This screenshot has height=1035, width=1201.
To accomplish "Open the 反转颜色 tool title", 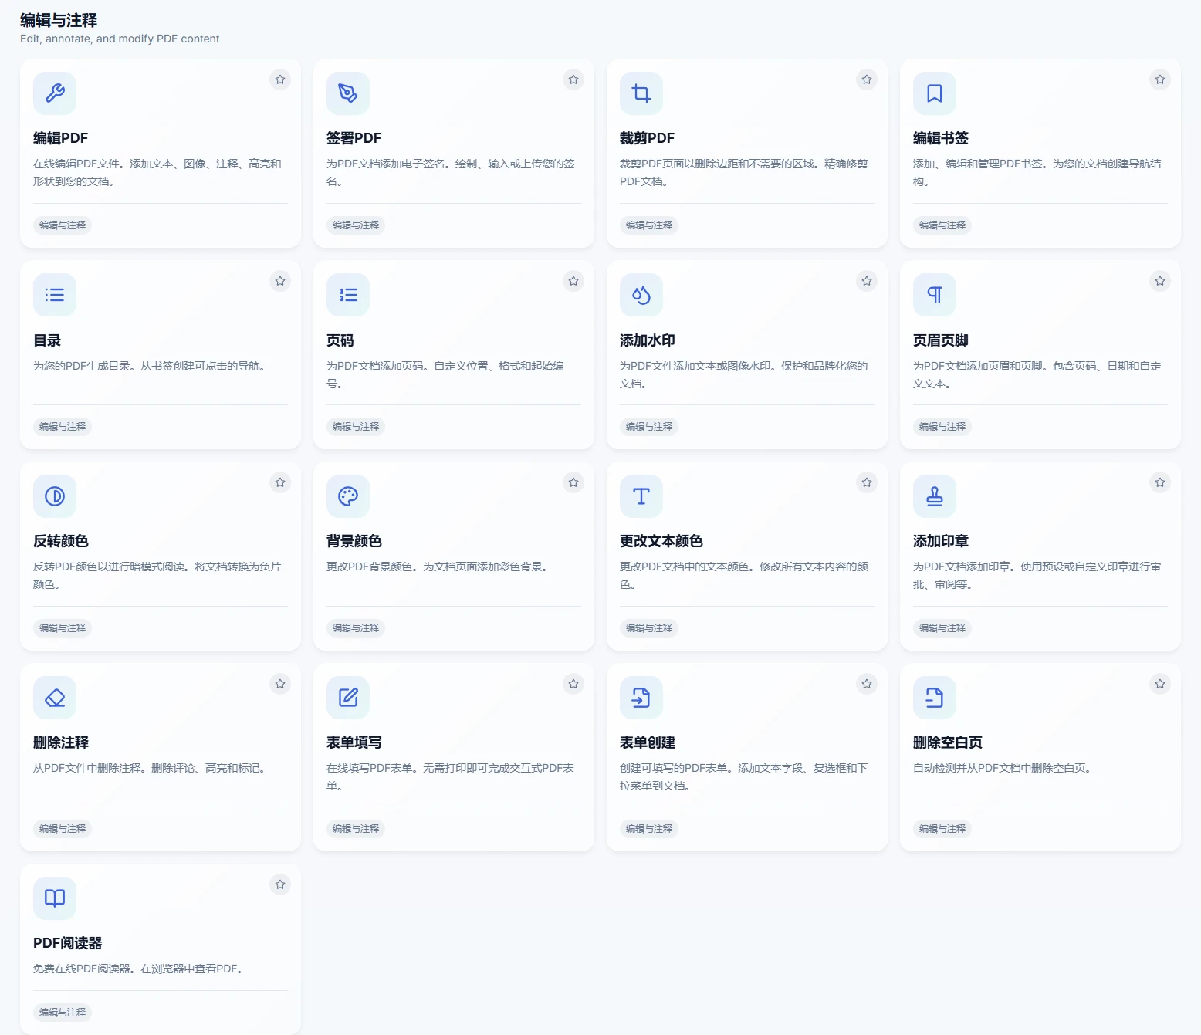I will pos(61,541).
